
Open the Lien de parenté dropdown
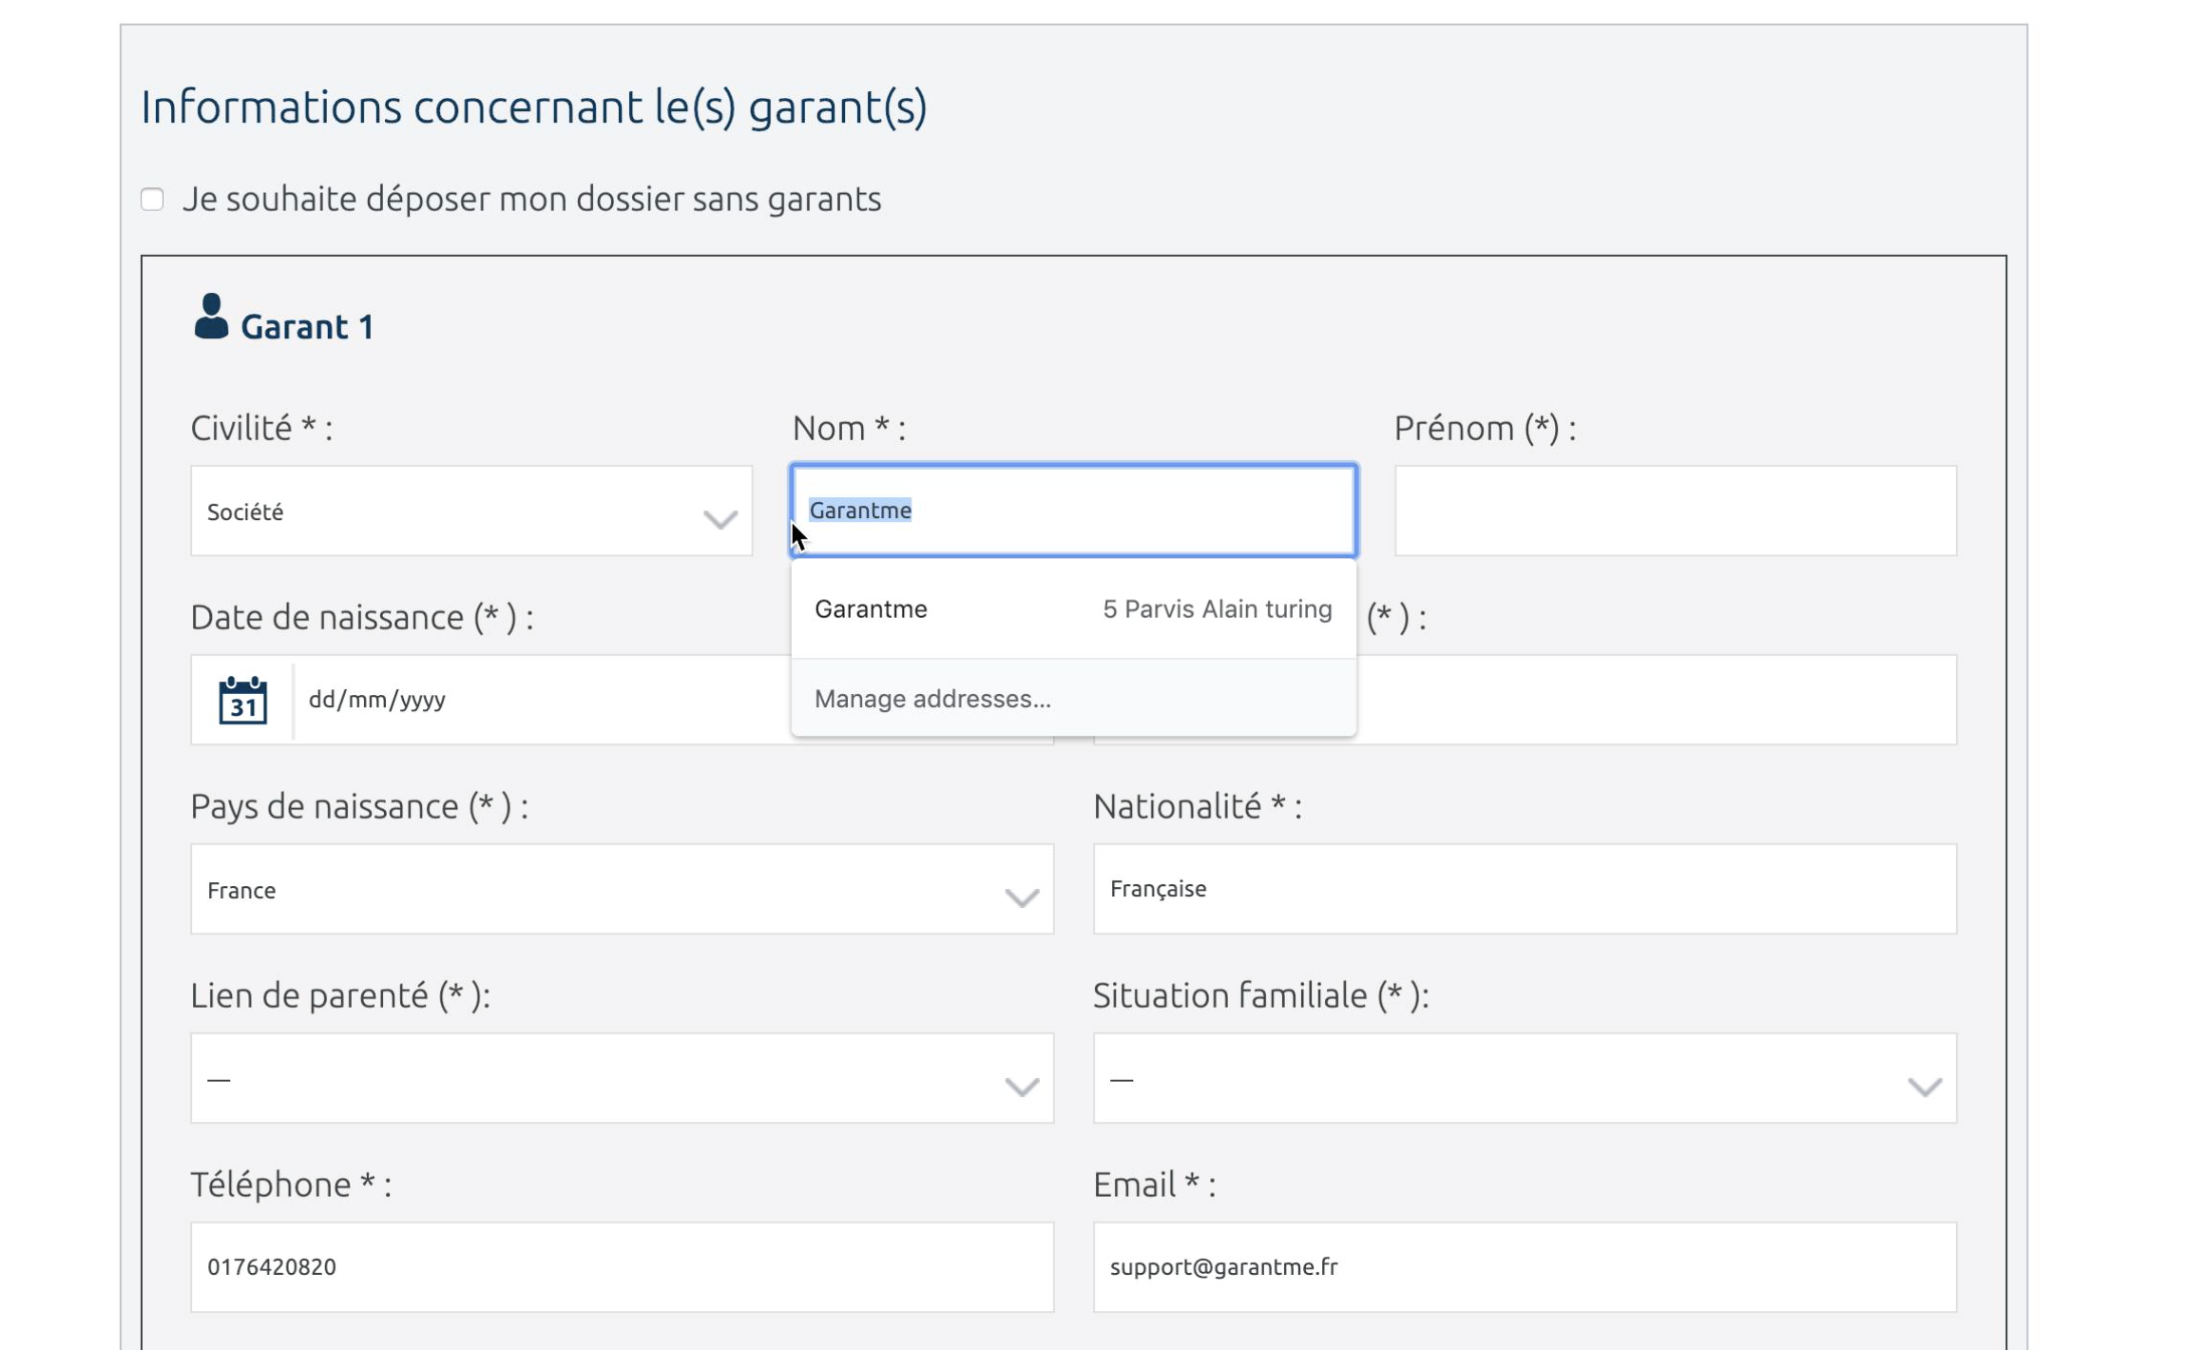click(622, 1078)
